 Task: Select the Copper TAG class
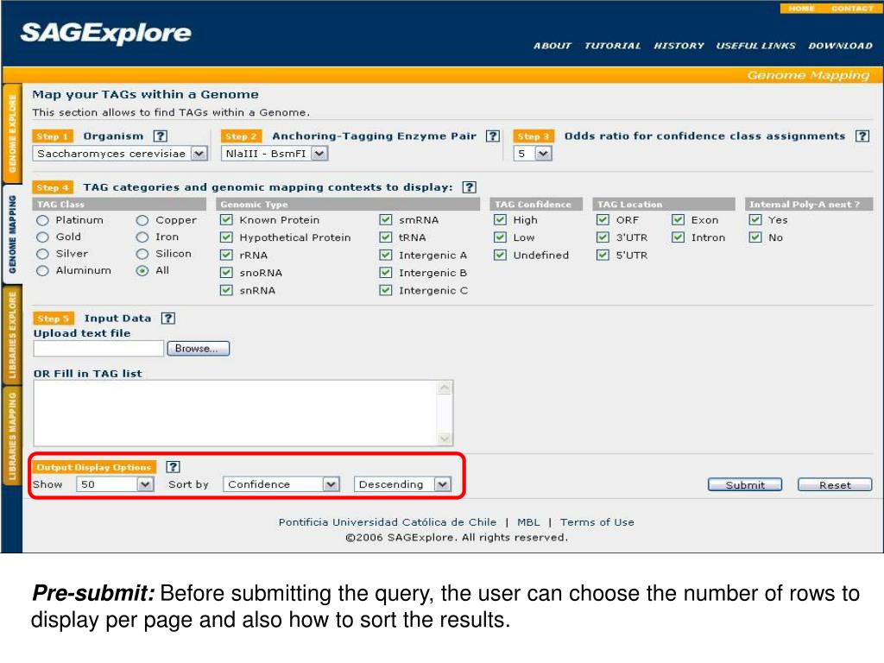click(x=142, y=220)
